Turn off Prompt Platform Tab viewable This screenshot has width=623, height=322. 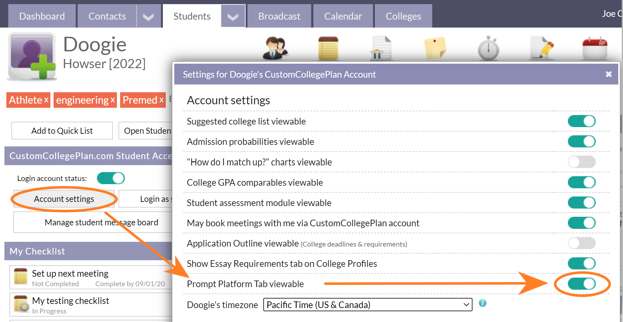581,284
